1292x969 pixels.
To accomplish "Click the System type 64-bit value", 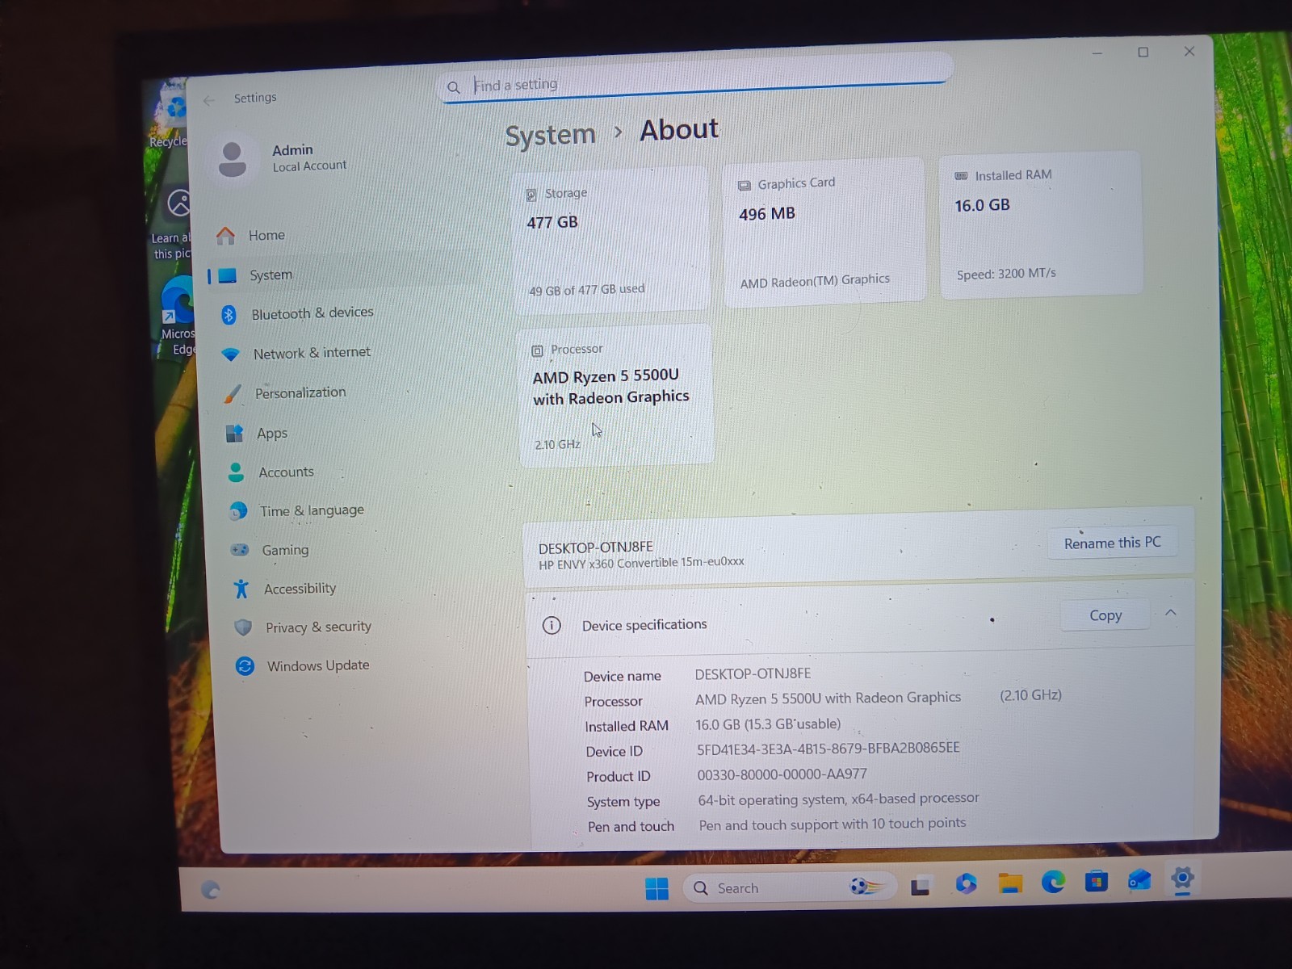I will (838, 799).
